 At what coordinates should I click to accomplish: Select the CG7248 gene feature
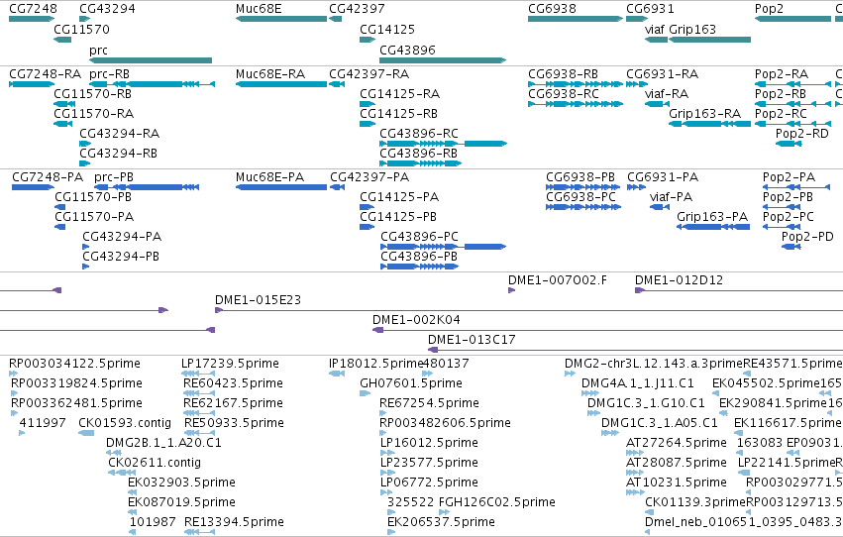(32, 19)
